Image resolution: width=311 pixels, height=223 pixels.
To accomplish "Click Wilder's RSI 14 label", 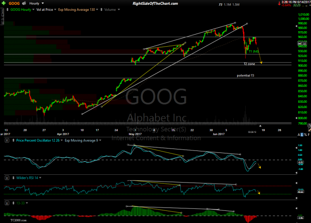I will coord(27,178).
